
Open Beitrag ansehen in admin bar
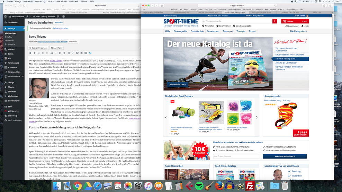pos(48,16)
